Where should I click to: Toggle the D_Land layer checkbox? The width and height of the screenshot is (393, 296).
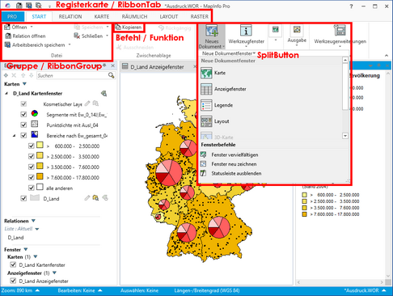click(x=23, y=198)
